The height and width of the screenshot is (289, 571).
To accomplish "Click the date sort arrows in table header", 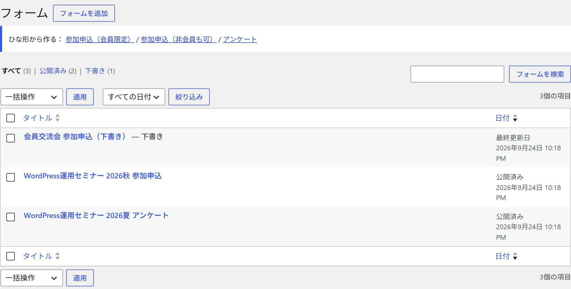I will [x=515, y=118].
